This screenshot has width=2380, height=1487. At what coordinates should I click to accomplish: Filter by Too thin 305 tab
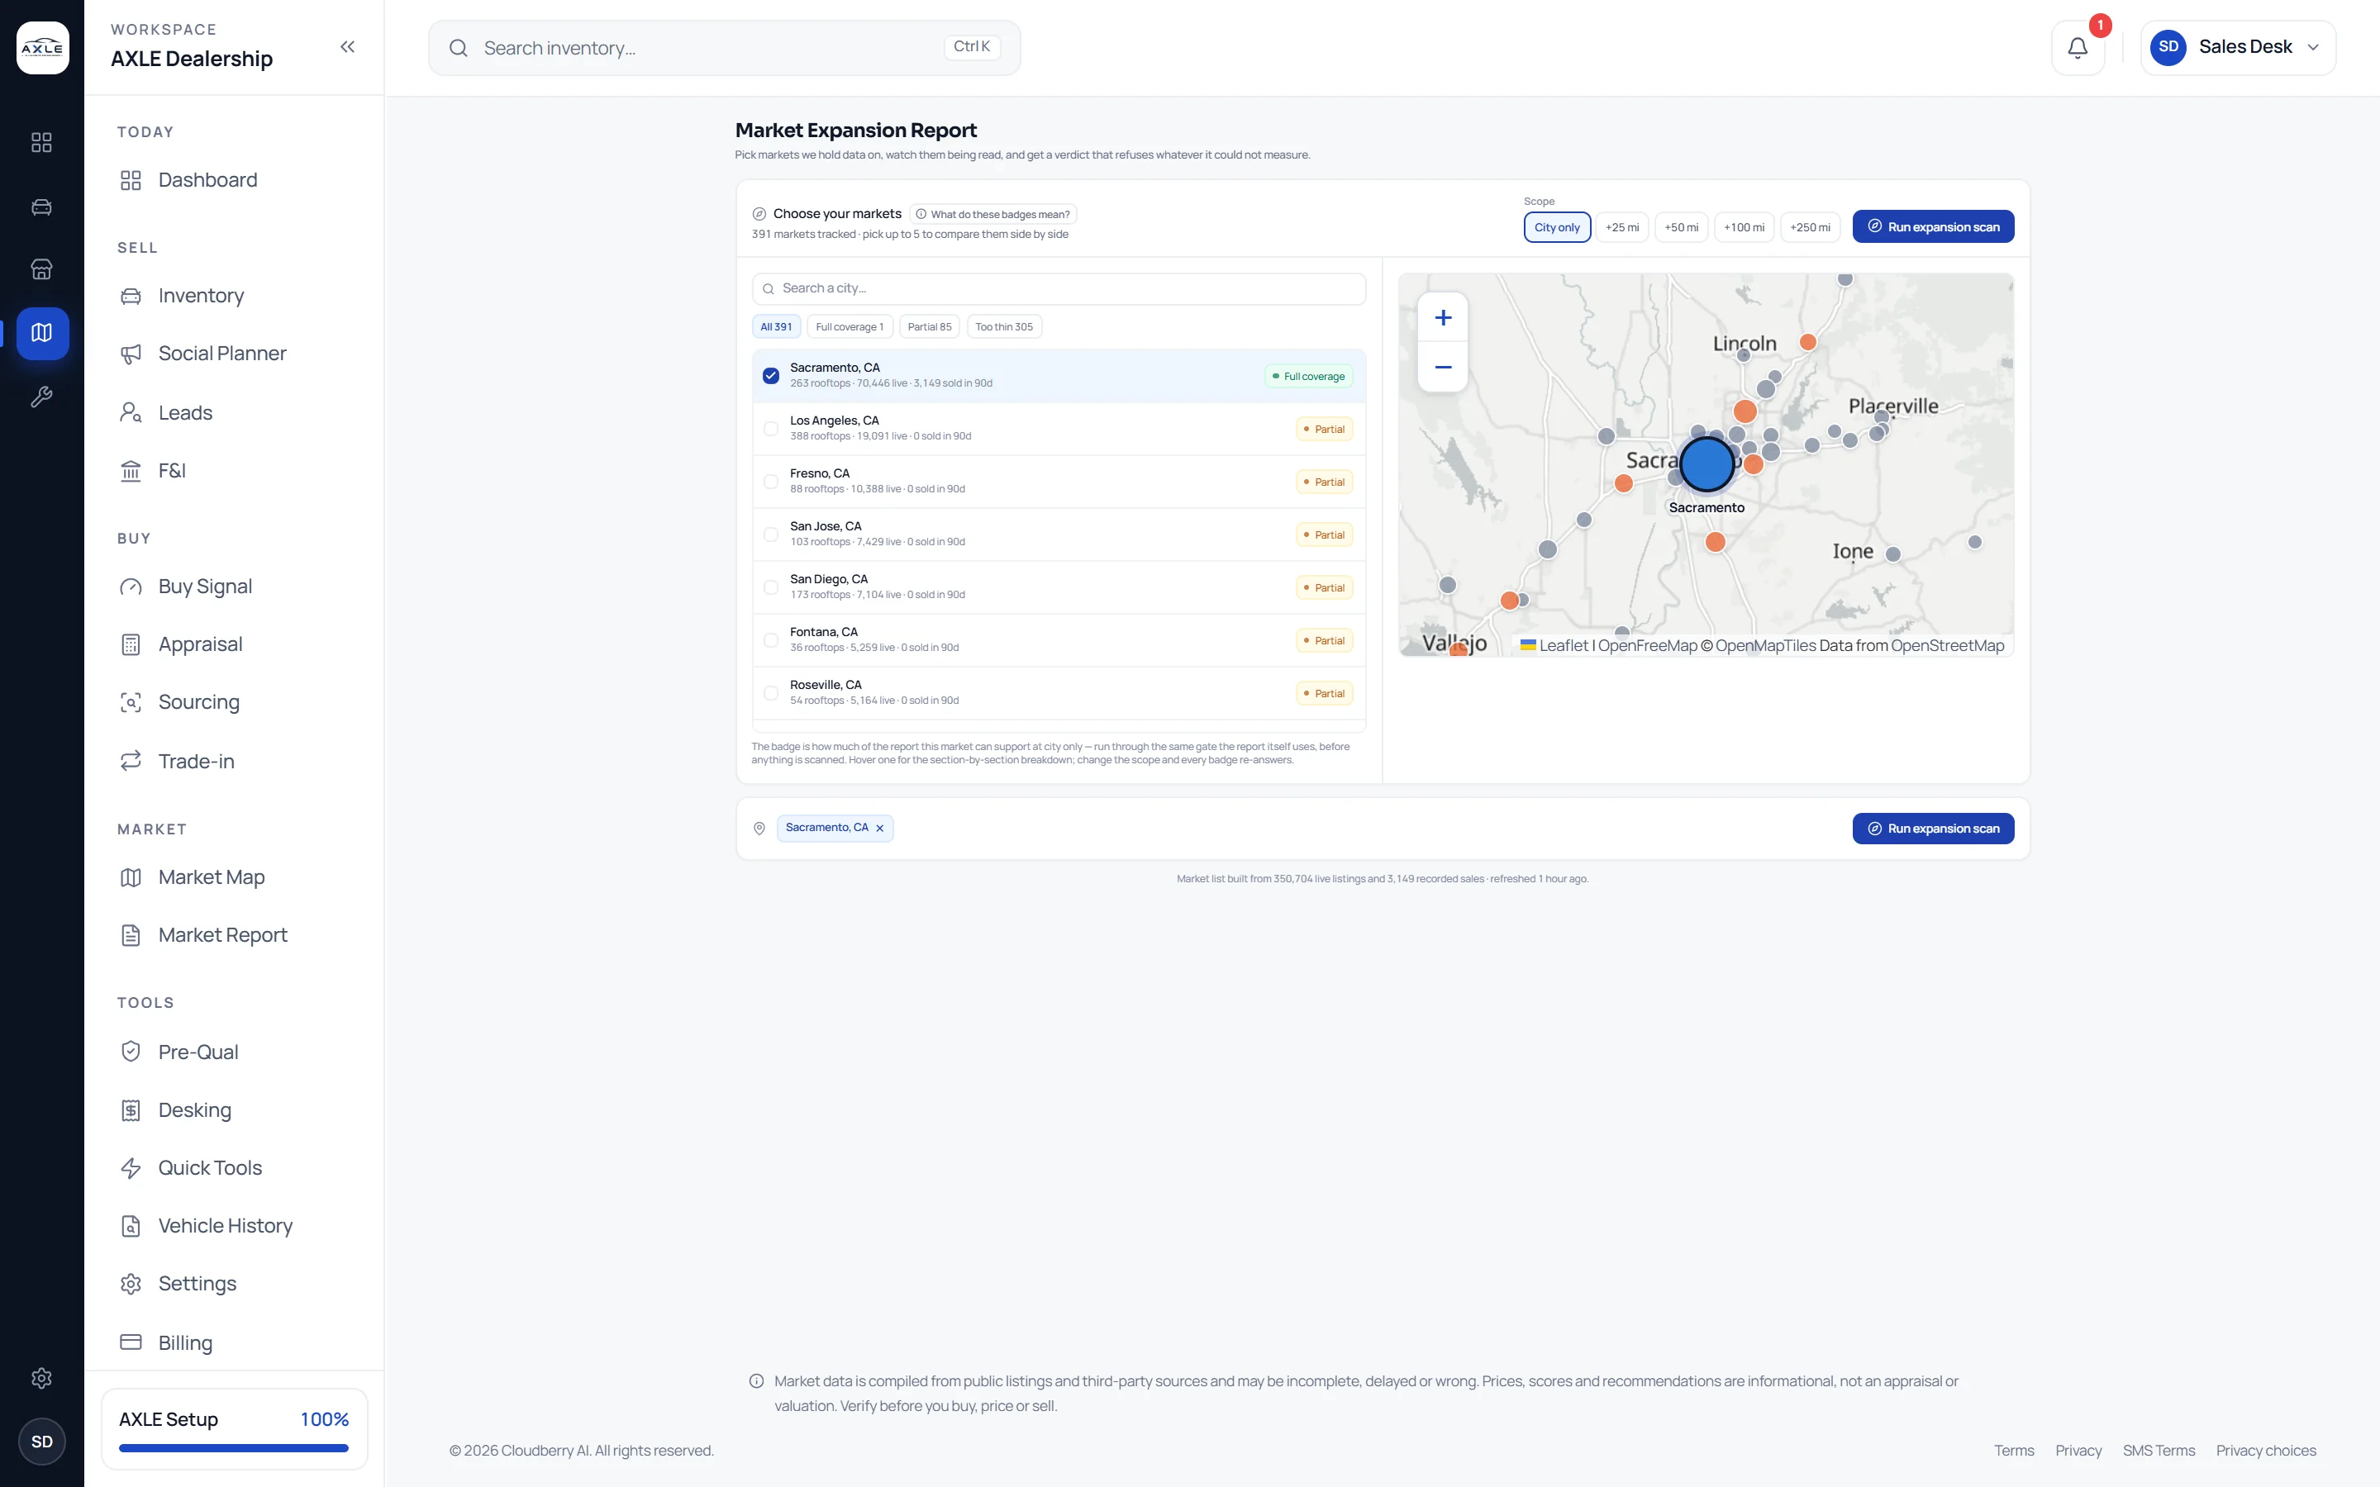pos(1004,326)
